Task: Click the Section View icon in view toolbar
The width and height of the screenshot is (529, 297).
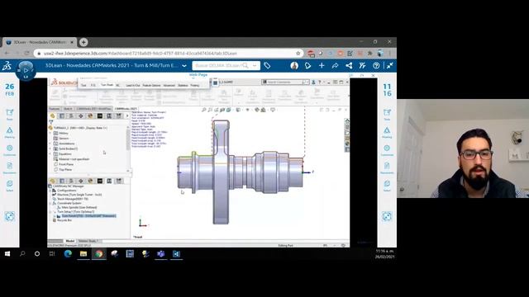Action: click(222, 110)
